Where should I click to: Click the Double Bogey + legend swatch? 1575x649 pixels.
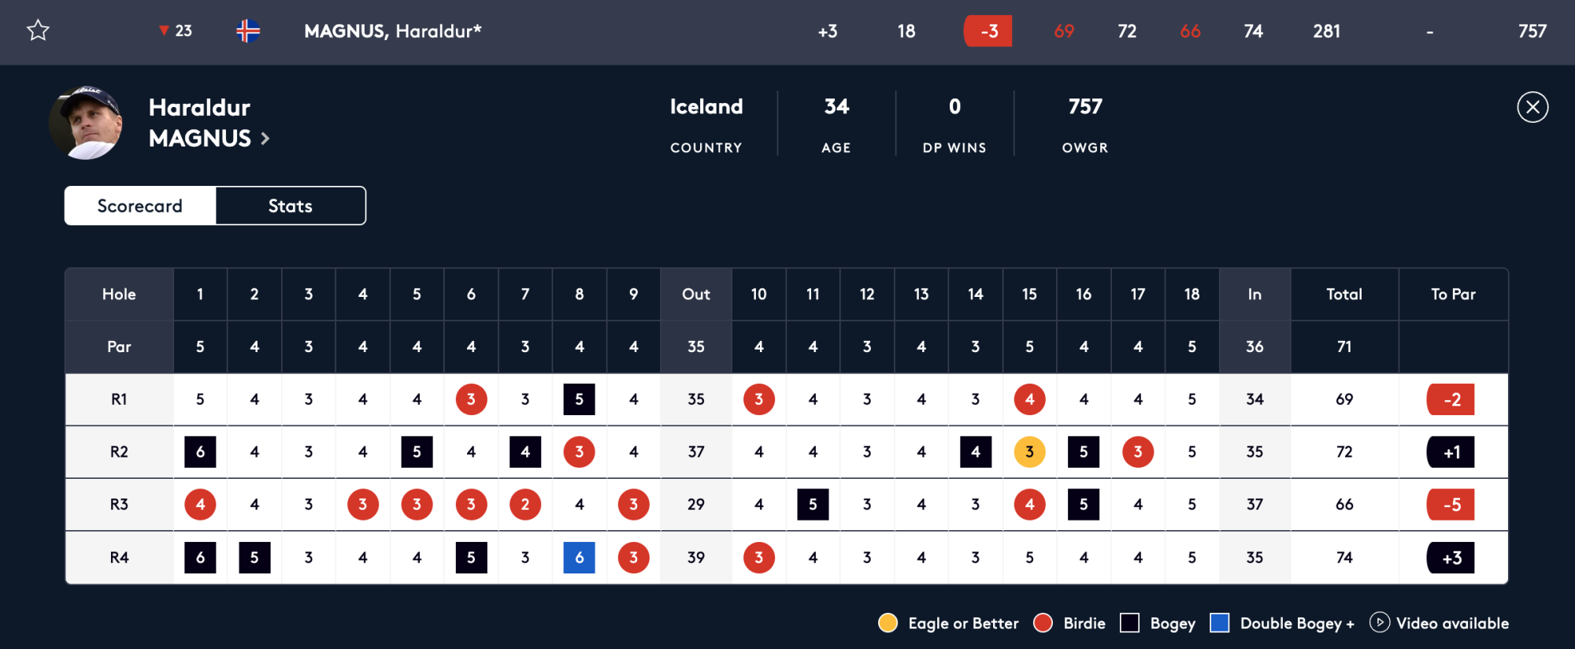point(1219,623)
